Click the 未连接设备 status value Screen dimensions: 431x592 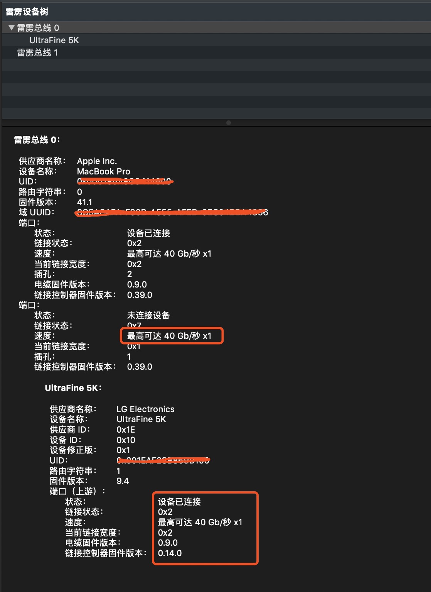tap(148, 315)
